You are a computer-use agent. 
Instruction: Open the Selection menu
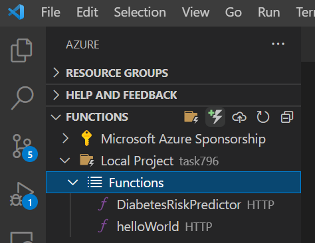(140, 12)
